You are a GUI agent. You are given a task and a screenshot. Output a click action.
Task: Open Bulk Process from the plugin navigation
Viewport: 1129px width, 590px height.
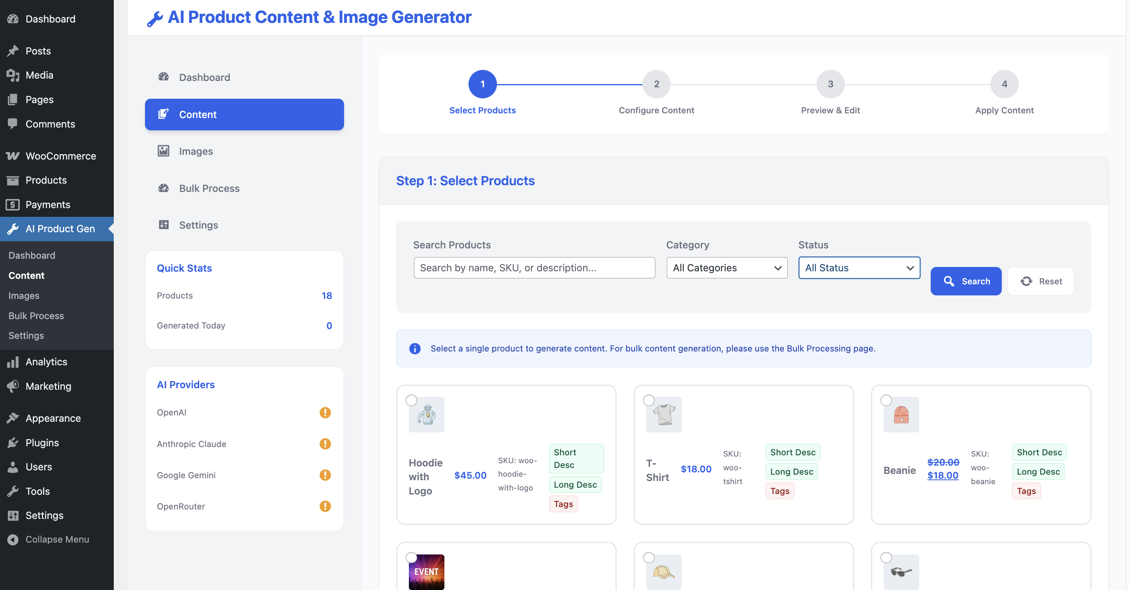click(209, 188)
